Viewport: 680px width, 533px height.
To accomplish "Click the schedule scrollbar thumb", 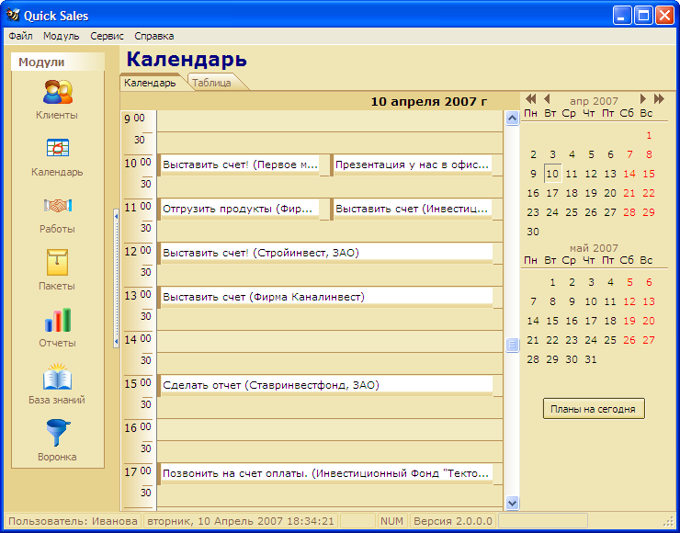I will click(x=512, y=346).
